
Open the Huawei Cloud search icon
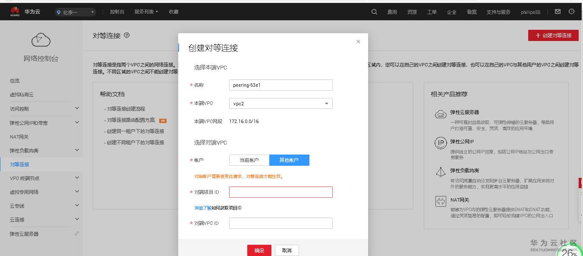point(374,12)
